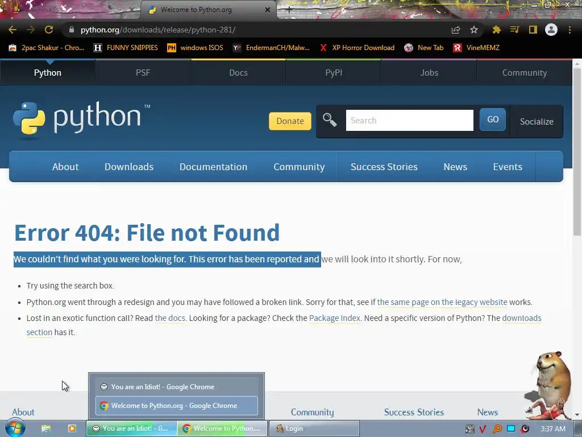Open the New Tab bookmark
This screenshot has width=582, height=437.
coord(424,48)
